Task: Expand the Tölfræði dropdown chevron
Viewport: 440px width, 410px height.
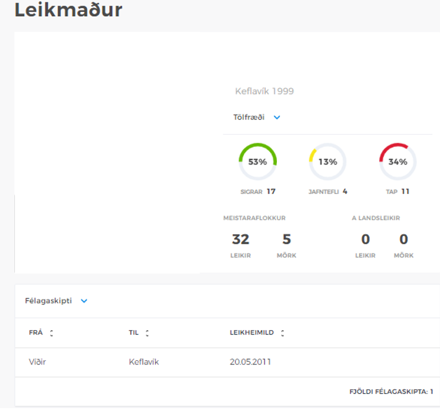Action: (x=277, y=118)
